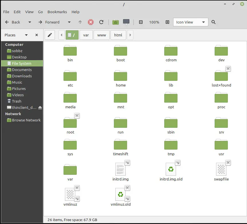
Task: Open the Edit menu
Action: point(17,12)
